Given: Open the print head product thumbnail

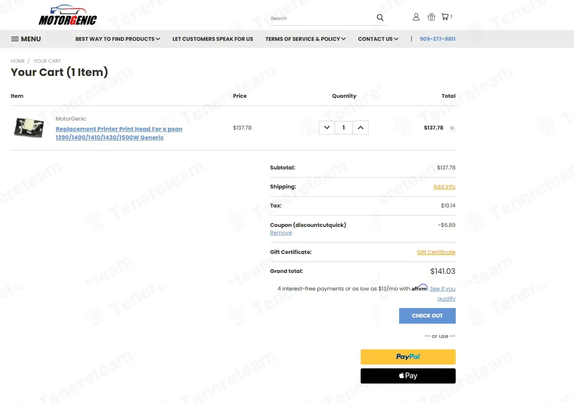Looking at the screenshot, I should 29,128.
